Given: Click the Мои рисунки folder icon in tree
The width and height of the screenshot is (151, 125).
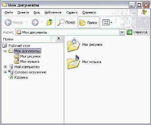Looking at the screenshot, I should (x=16, y=56).
